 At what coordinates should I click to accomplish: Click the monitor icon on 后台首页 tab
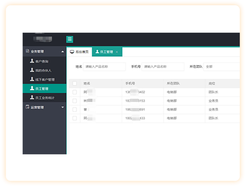point(72,52)
